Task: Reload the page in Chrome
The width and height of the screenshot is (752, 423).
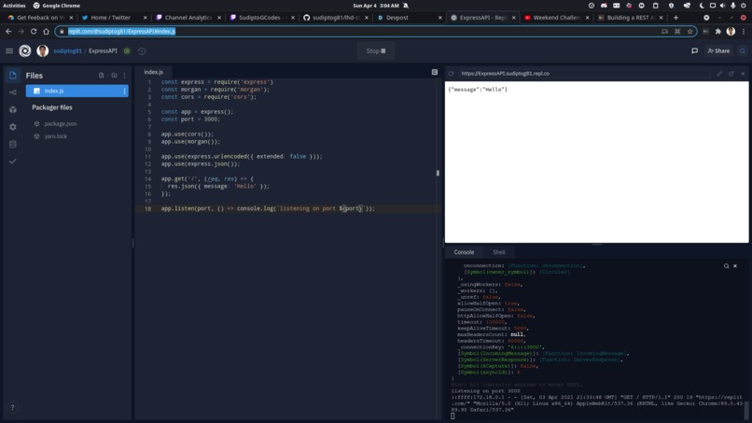Action: (34, 31)
